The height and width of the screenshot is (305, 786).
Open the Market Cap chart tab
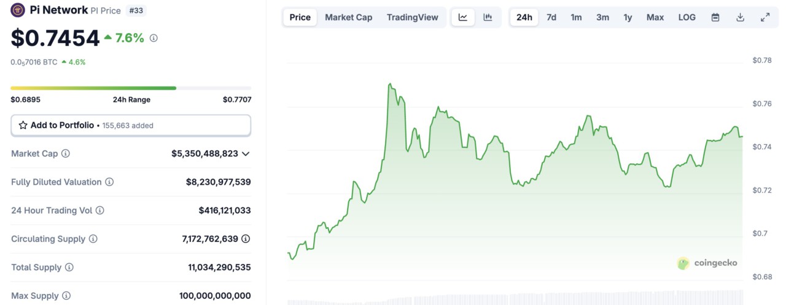[x=348, y=17]
